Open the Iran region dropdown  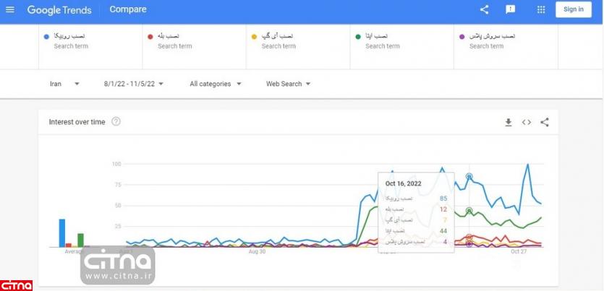64,84
